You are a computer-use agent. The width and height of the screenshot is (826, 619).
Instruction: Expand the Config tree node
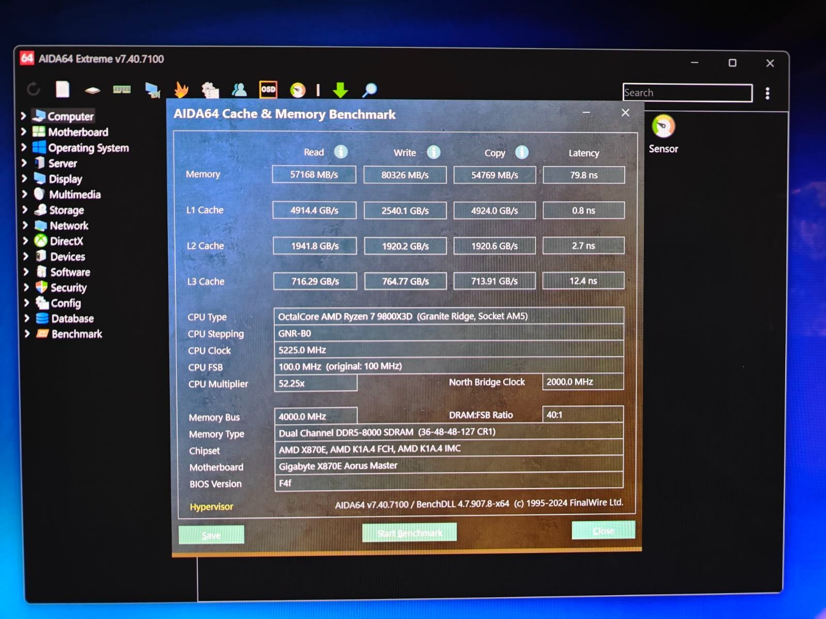26,303
